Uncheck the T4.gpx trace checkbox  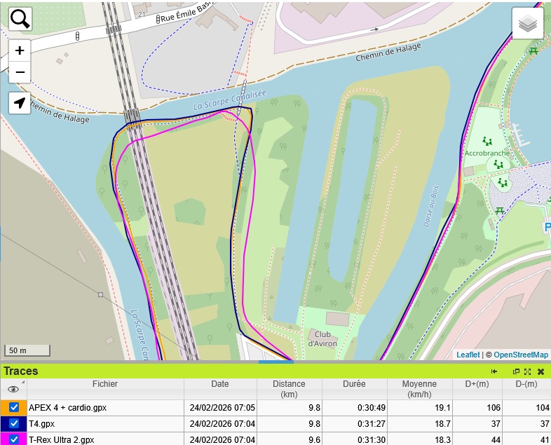(x=14, y=424)
